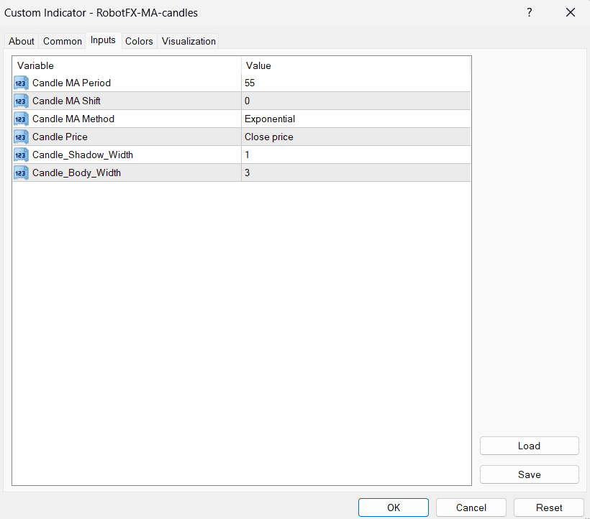Select the Candle MA Method variable name
590x519 pixels.
tap(73, 119)
